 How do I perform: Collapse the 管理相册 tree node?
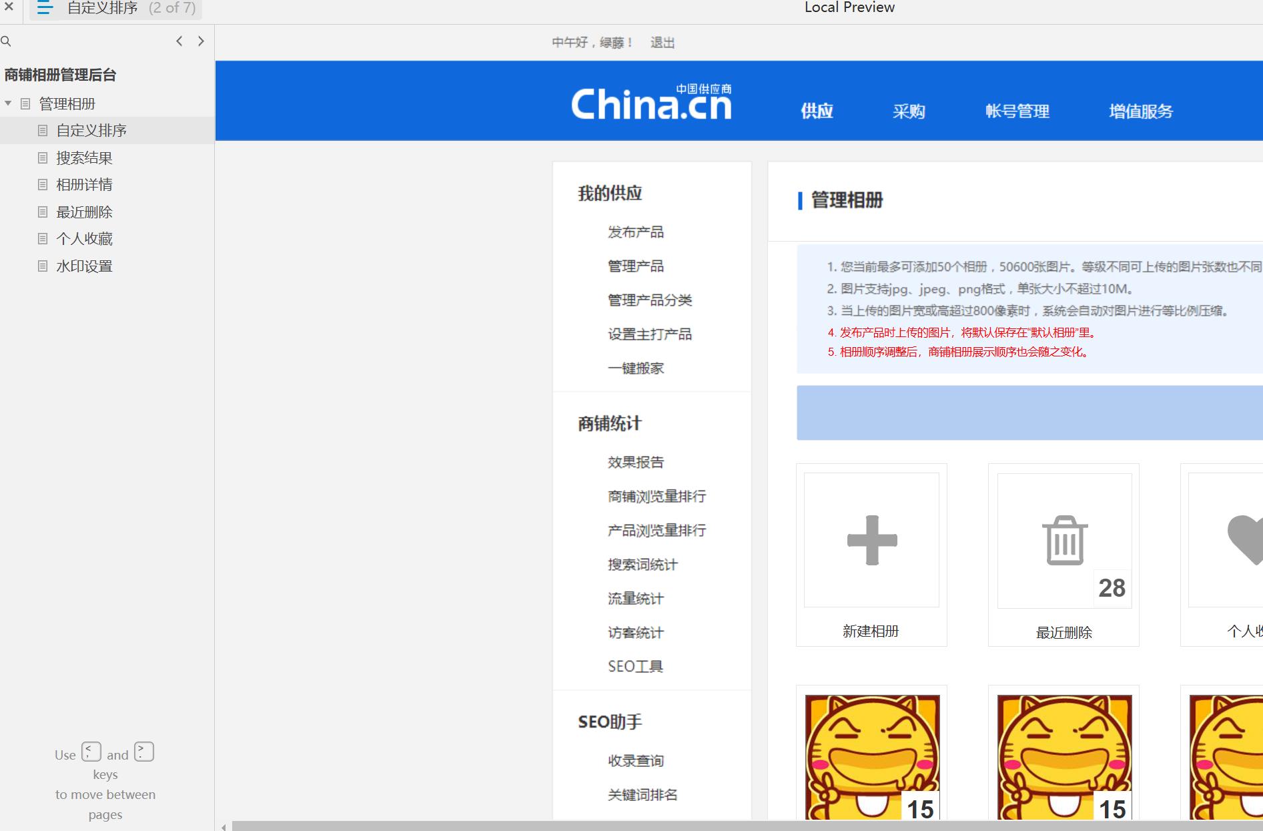pyautogui.click(x=8, y=103)
